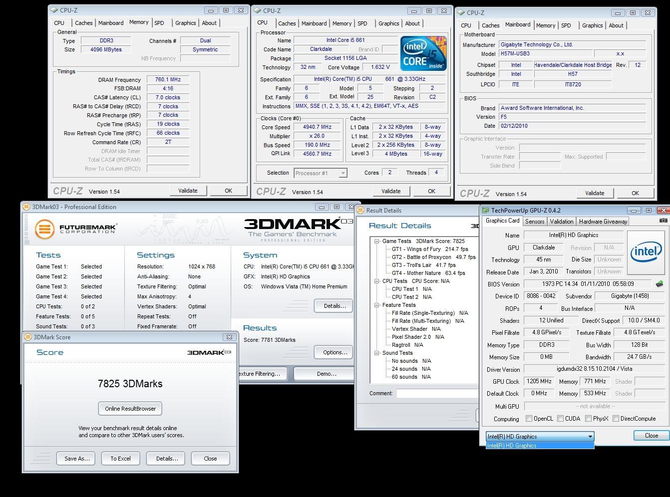Click the Intel Core i5 logo in CPU-Z
Viewport: 670px width, 497px height.
point(423,53)
